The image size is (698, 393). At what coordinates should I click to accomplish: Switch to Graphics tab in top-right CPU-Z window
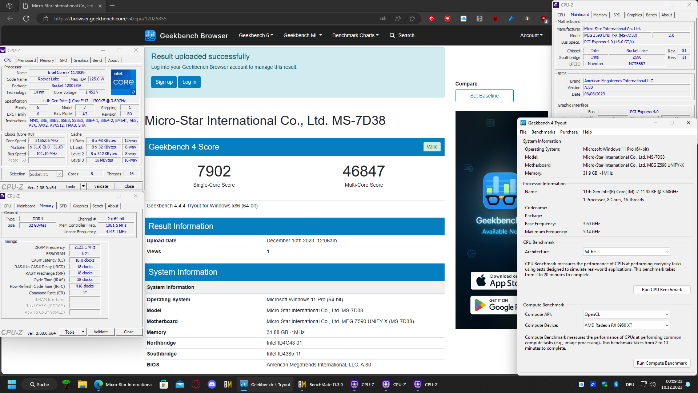click(x=634, y=15)
